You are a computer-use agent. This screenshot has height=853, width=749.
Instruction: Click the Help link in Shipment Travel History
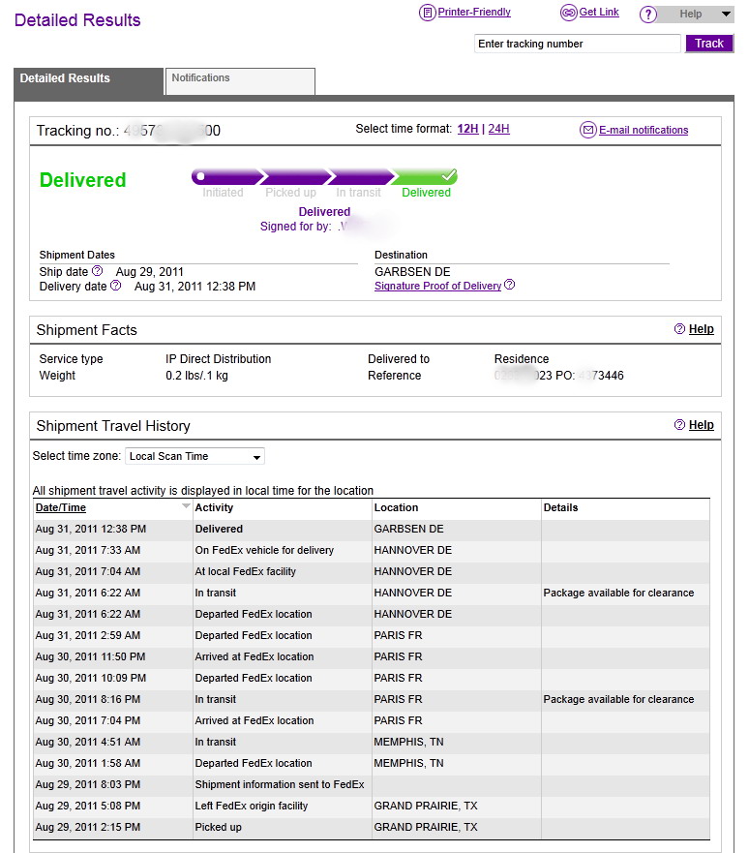point(702,424)
